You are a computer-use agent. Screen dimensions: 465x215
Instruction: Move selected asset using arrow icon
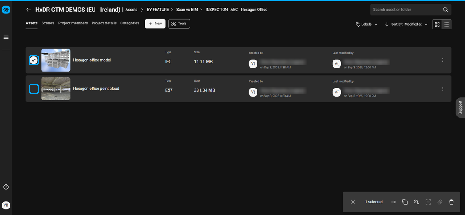click(x=393, y=202)
